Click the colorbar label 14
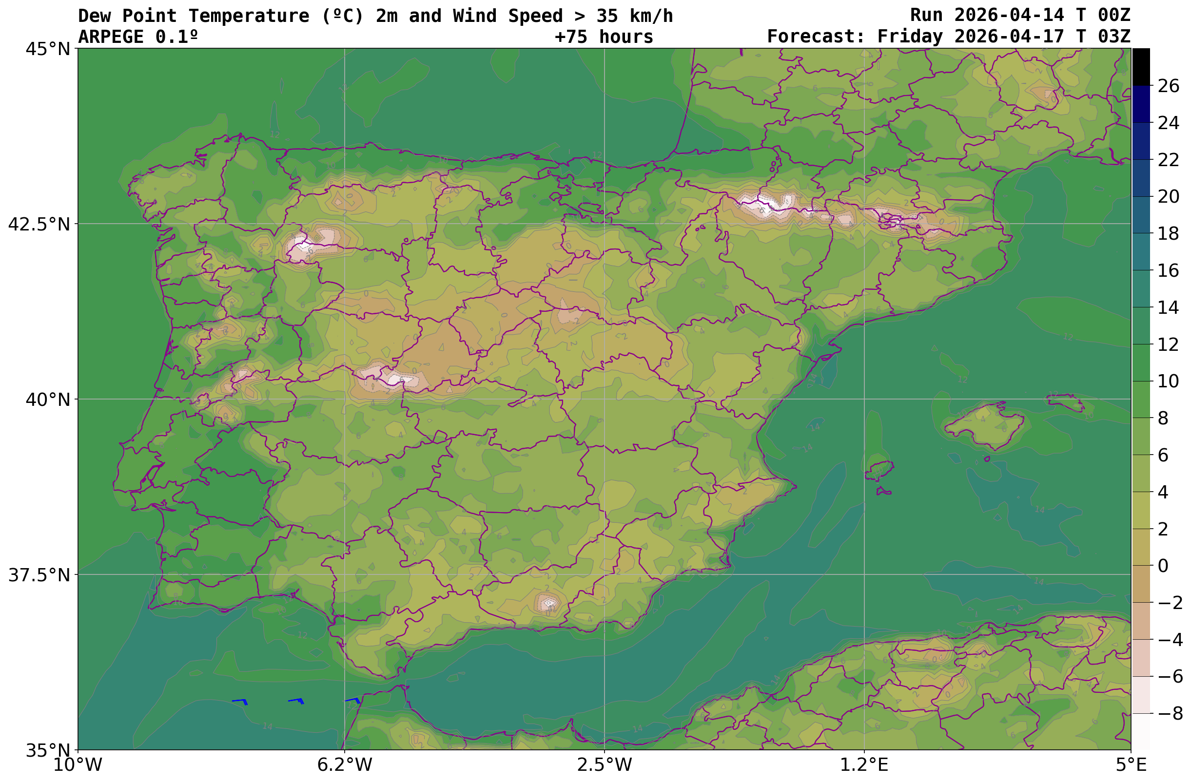 pos(1168,307)
